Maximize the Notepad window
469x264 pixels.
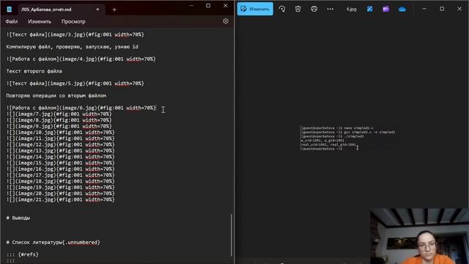click(x=208, y=6)
